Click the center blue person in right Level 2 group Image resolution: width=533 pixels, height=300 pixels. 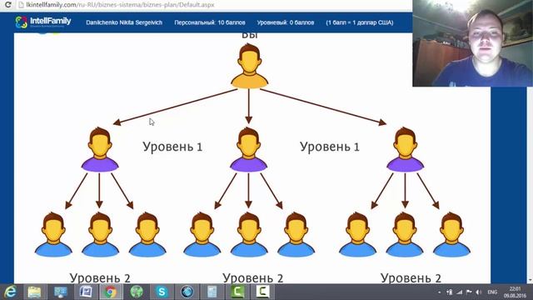point(405,234)
